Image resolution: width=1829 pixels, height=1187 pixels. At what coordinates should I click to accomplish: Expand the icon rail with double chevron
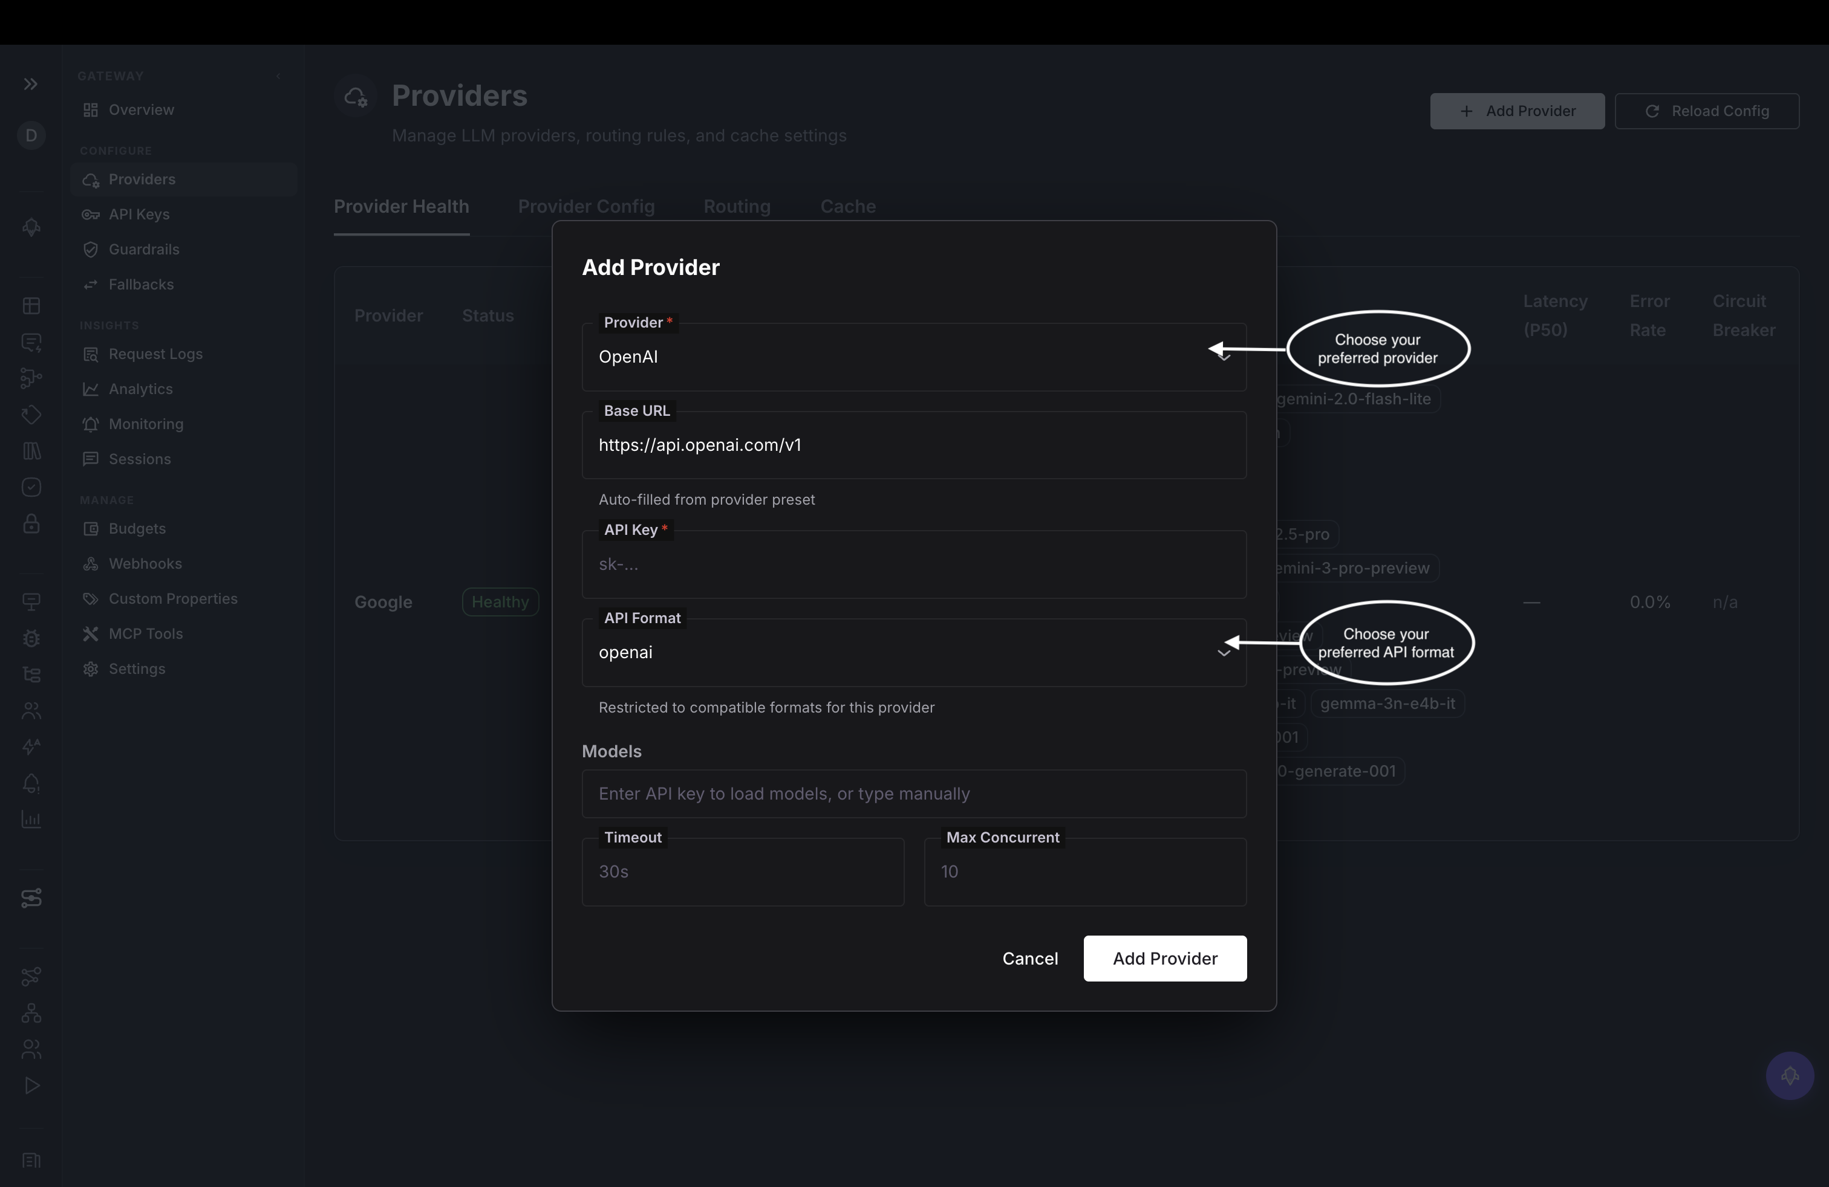point(31,83)
